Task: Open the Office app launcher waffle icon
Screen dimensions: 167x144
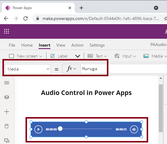Action: tap(6, 31)
